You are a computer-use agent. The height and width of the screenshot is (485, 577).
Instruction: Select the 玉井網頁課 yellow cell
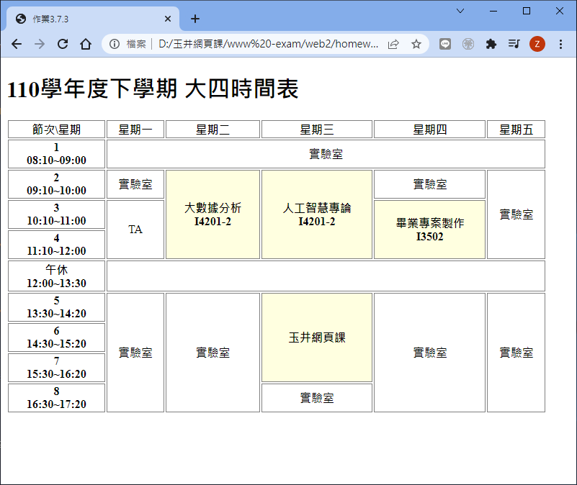coord(317,337)
